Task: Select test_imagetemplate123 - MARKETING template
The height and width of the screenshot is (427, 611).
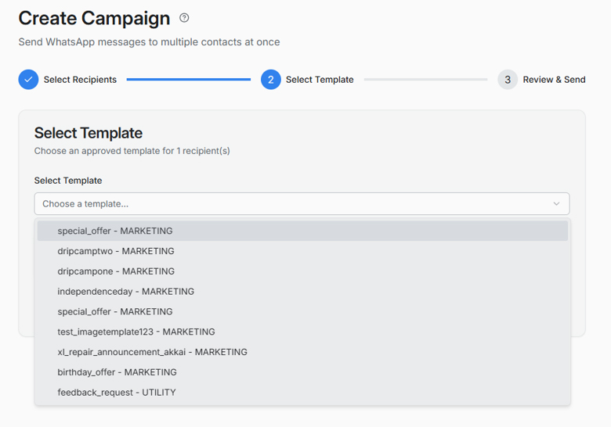Action: point(302,332)
